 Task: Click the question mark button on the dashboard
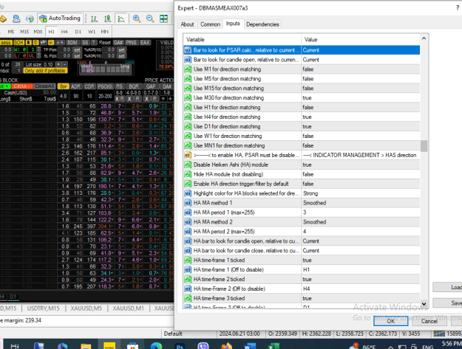[x=94, y=43]
